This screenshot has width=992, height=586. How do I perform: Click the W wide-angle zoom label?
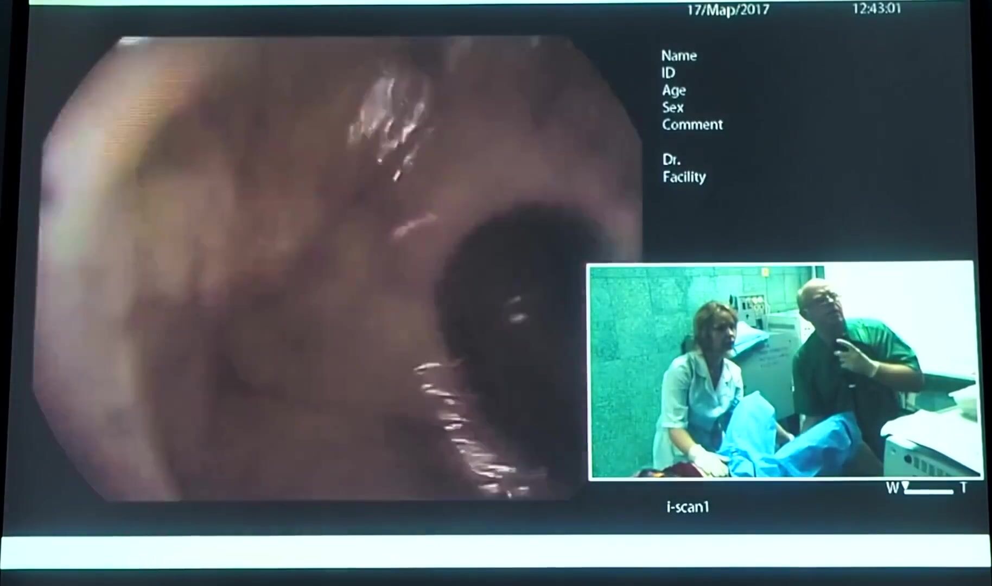891,488
